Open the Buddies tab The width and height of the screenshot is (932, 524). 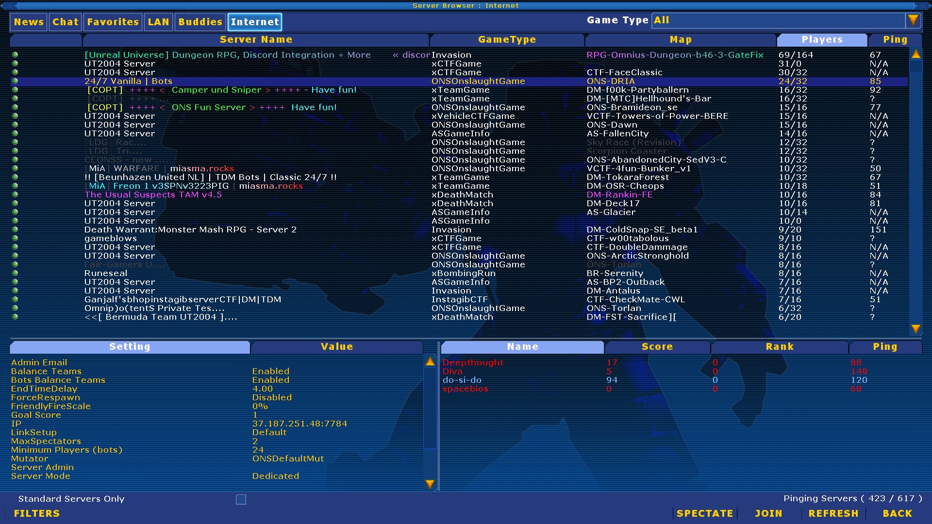coord(200,22)
